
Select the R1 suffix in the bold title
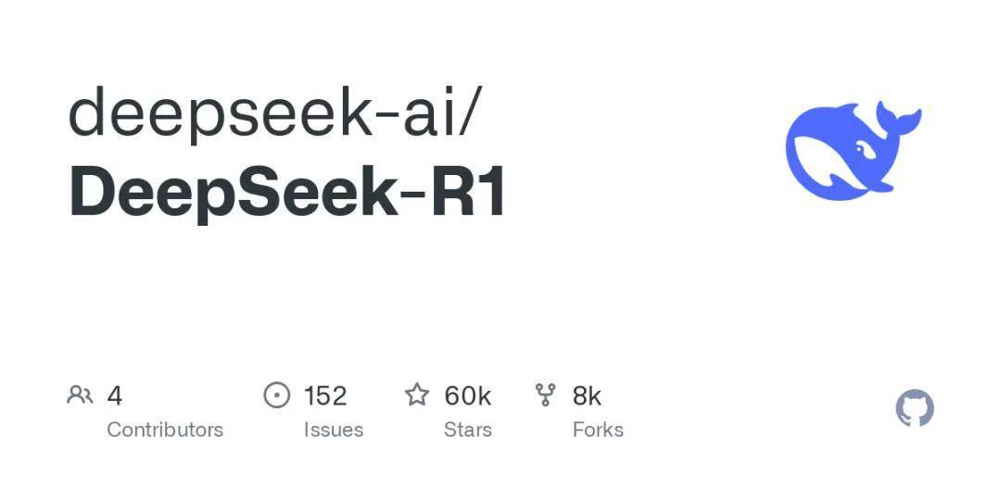(469, 190)
